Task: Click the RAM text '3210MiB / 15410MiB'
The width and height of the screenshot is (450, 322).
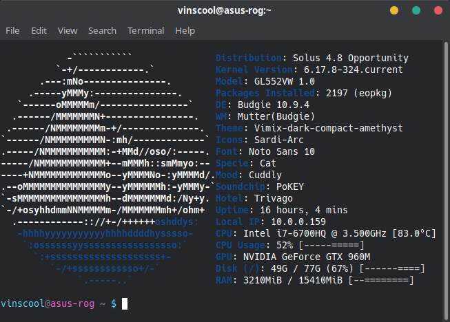Action: 293,280
